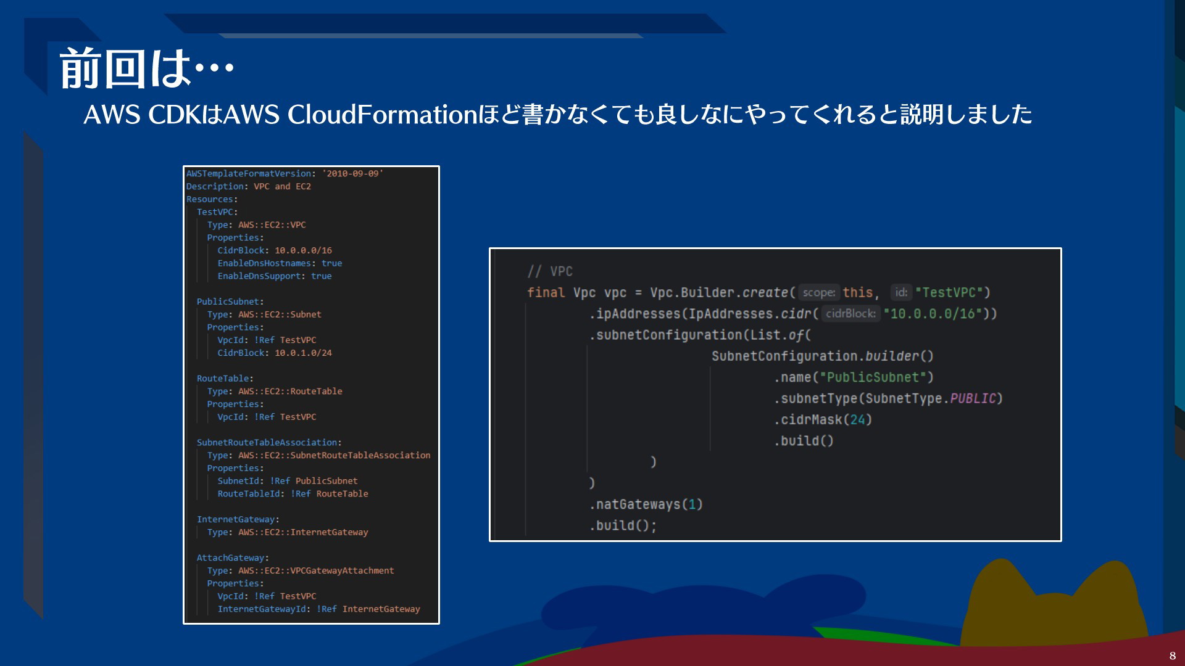1185x666 pixels.
Task: Click the AWSTemplateFormatVersion line
Action: coord(285,174)
